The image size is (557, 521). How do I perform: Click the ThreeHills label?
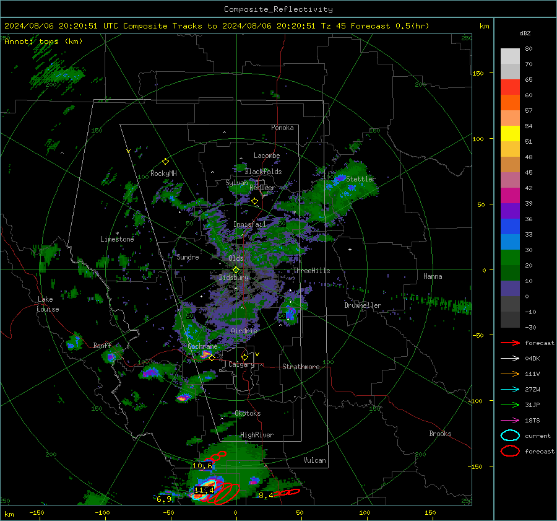[x=311, y=271]
